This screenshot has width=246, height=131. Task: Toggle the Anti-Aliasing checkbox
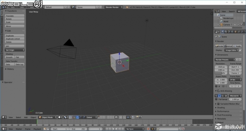pos(218,91)
